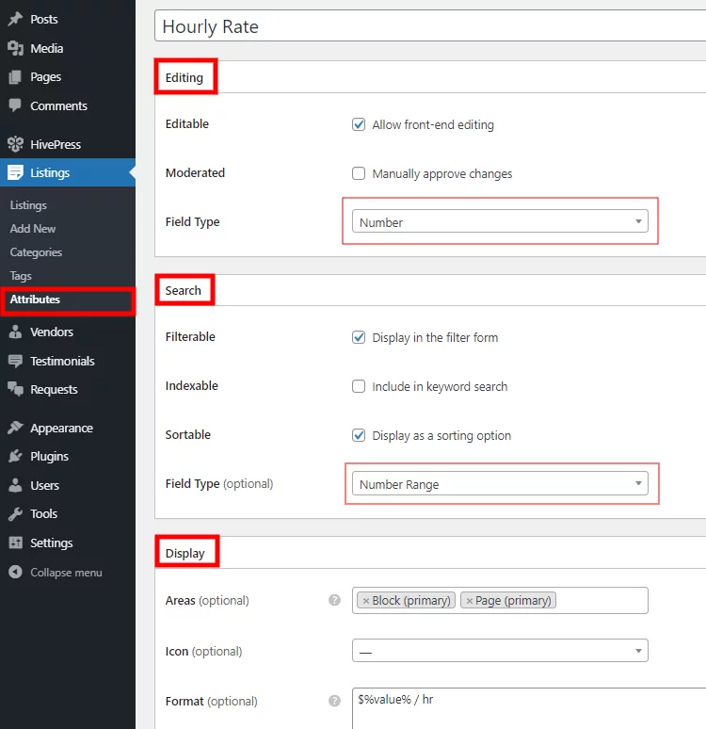Click the help icon next to Areas

pos(334,600)
